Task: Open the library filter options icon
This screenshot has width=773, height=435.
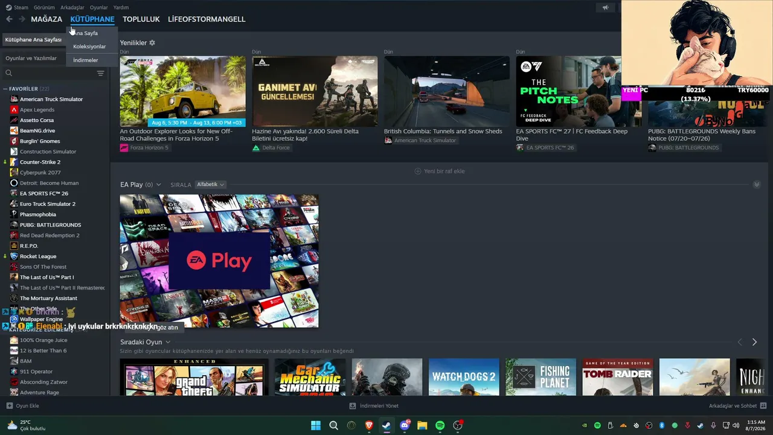Action: [x=100, y=73]
